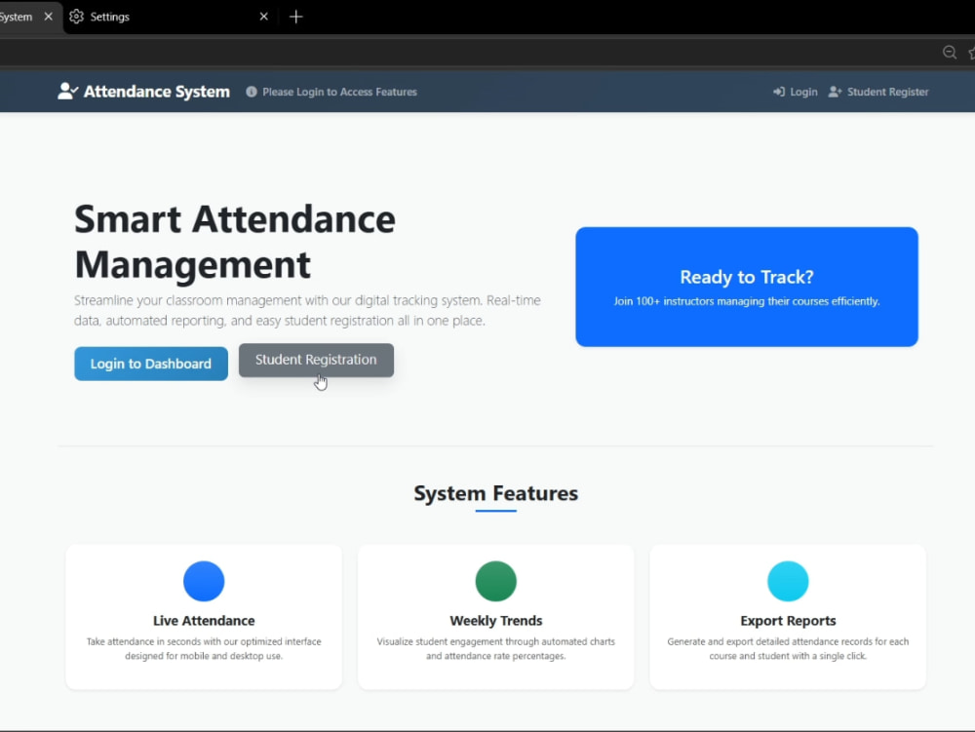
Task: Open Student Registration form
Action: 316,360
